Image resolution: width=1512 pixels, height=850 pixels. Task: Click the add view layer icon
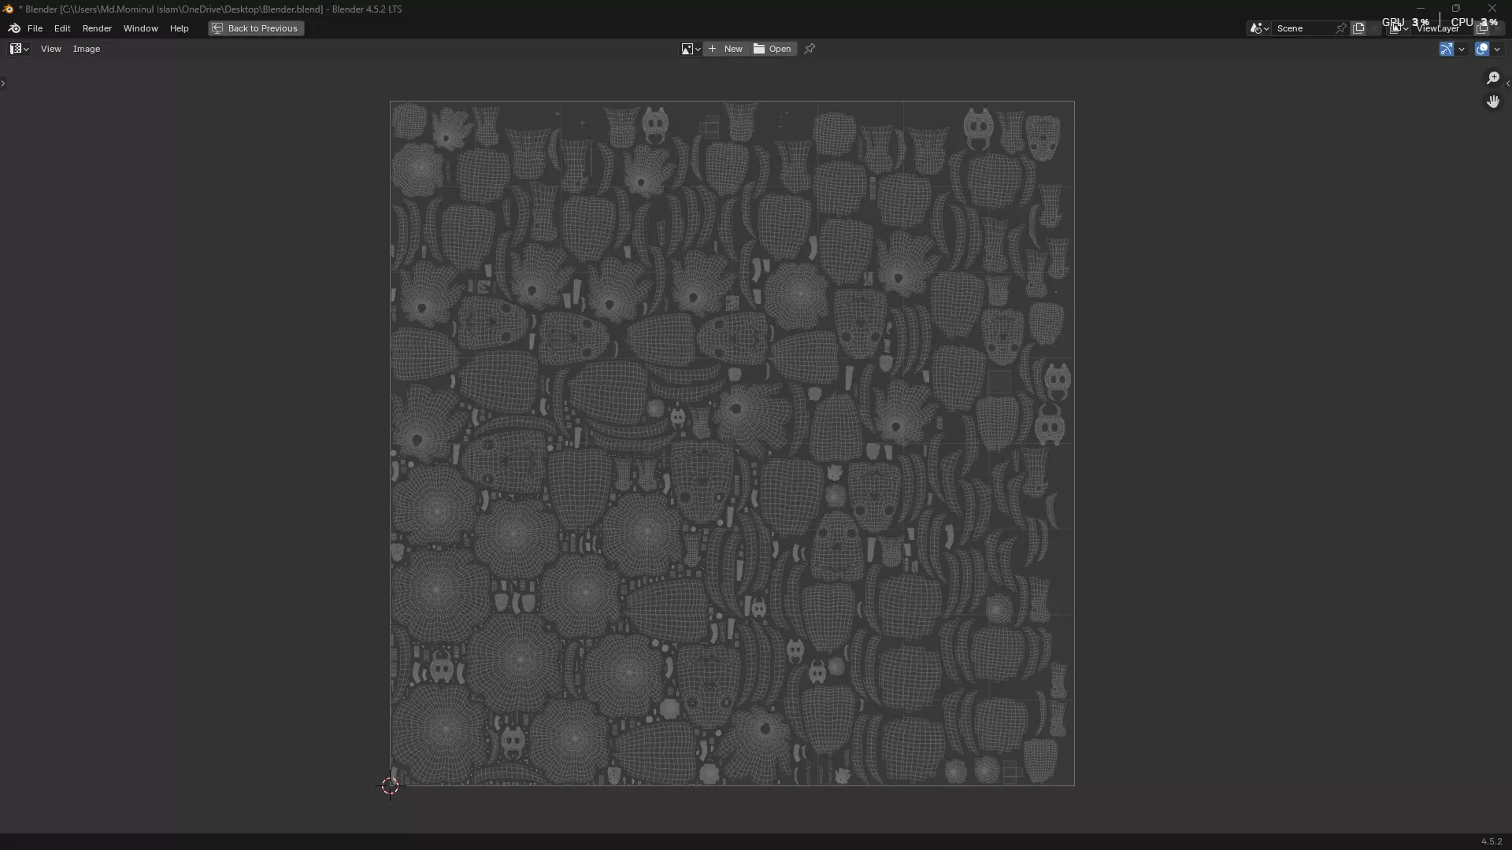(1482, 28)
